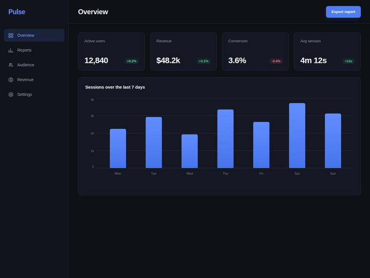Click the $48.2k revenue value
The width and height of the screenshot is (370, 278).
point(168,60)
